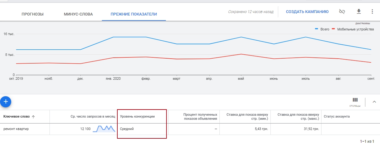
Task: Open the ДИАГРАММЫ chart options
Action: pyautogui.click(x=363, y=23)
